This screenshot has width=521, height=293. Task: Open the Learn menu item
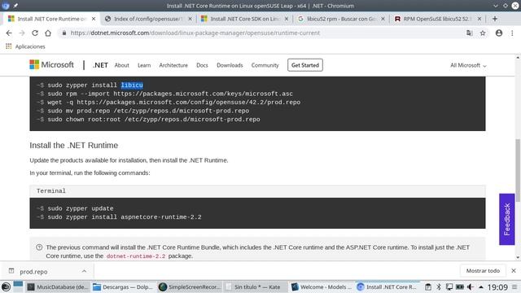click(144, 65)
